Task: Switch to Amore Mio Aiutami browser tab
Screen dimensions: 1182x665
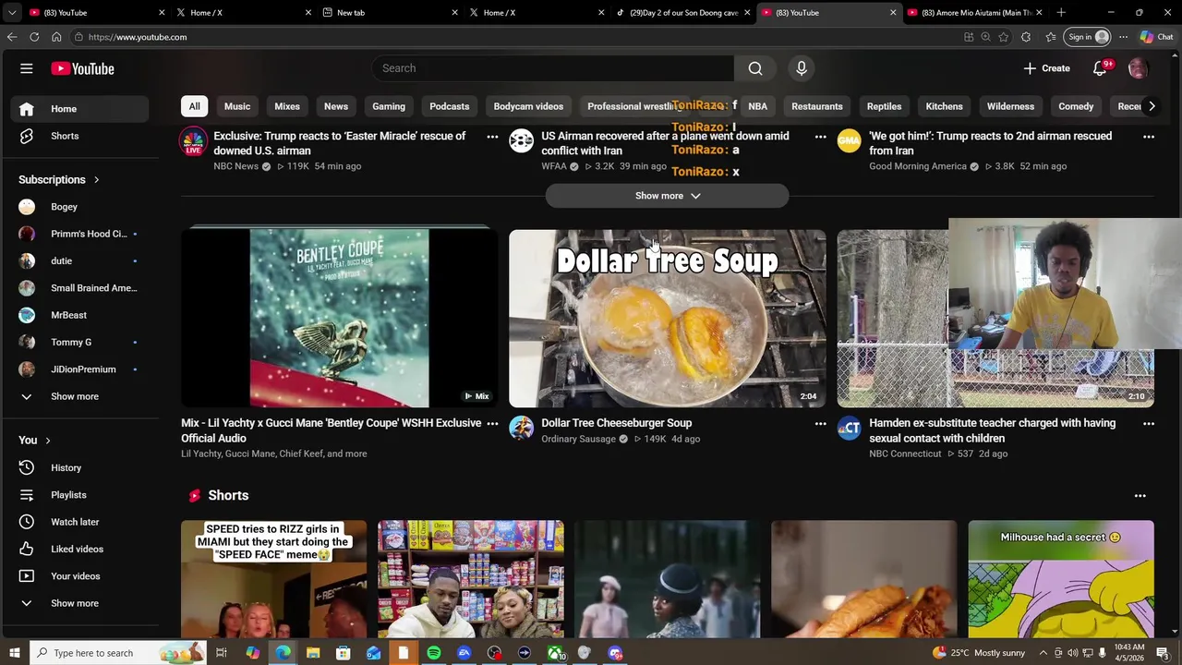Action: point(975,13)
